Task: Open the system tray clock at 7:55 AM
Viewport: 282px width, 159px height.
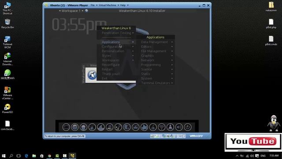Action: (274, 155)
